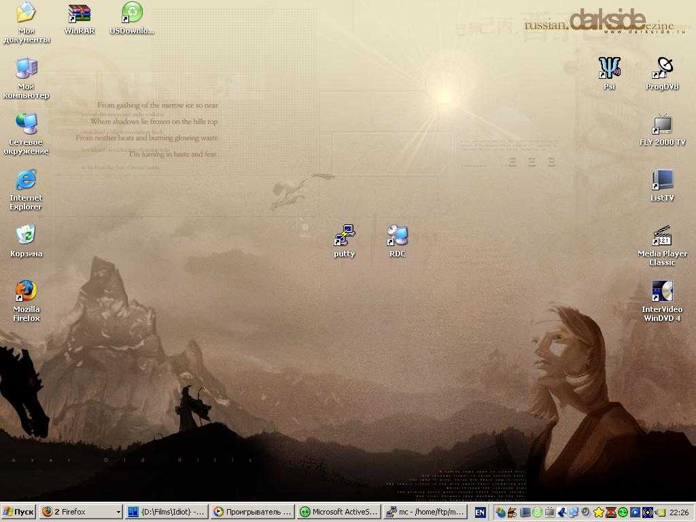Launch InterVideo WinDVD 4
The image size is (696, 522).
(x=662, y=292)
